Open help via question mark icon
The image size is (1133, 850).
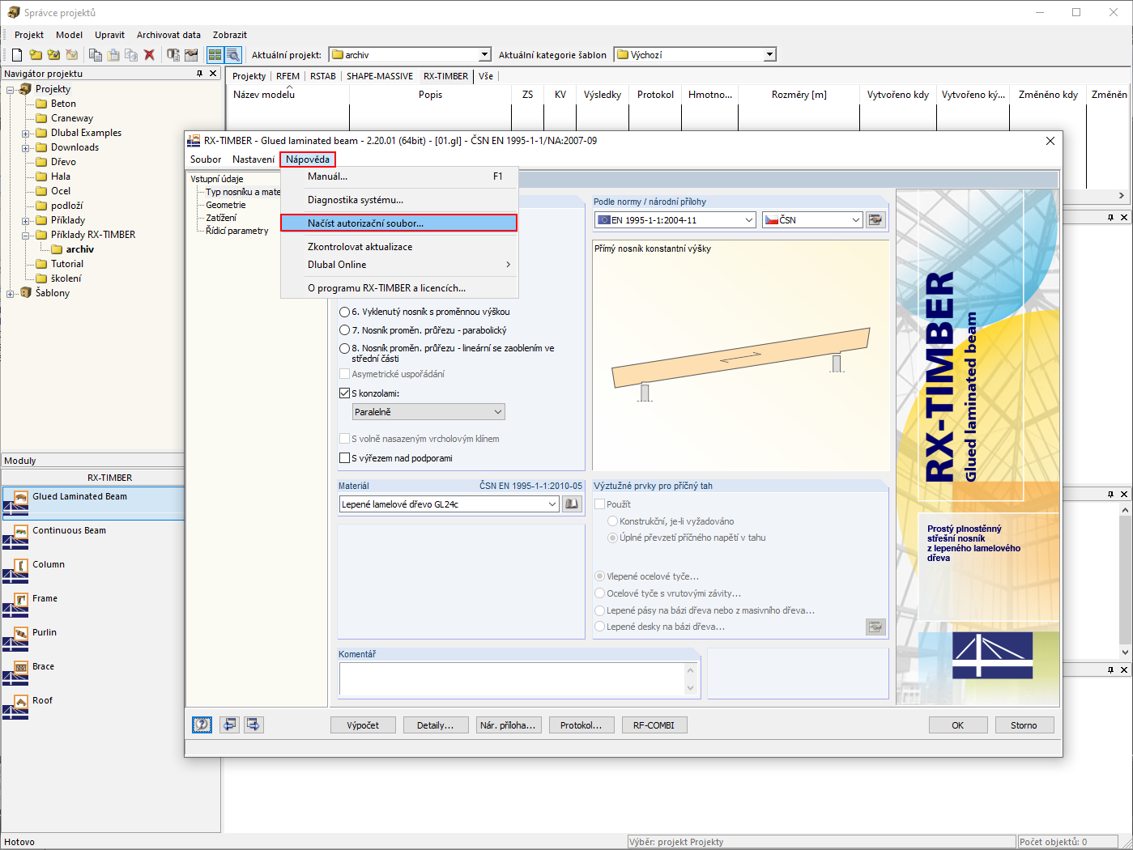coord(202,725)
